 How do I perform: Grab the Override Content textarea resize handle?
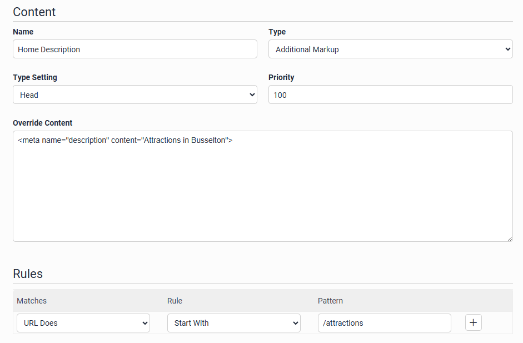point(510,238)
